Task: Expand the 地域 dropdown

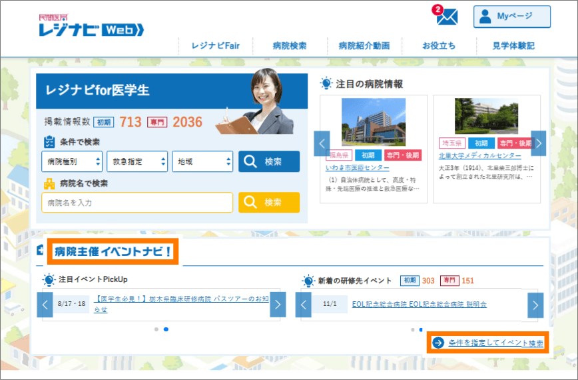Action: coord(202,161)
